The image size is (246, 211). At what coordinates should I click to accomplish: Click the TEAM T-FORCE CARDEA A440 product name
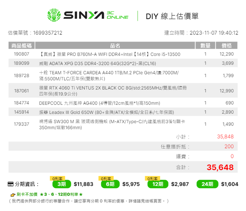point(109,76)
